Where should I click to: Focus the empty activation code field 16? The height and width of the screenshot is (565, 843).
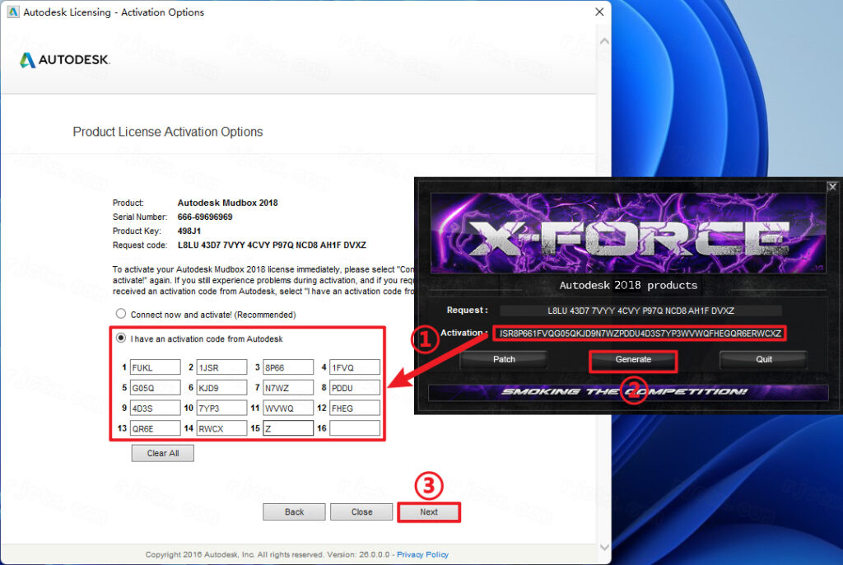[x=355, y=428]
